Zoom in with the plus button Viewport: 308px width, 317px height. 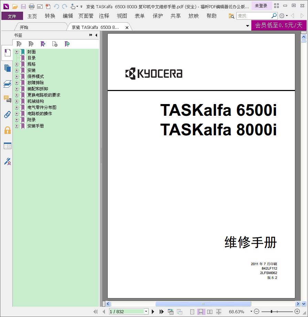click(x=297, y=312)
